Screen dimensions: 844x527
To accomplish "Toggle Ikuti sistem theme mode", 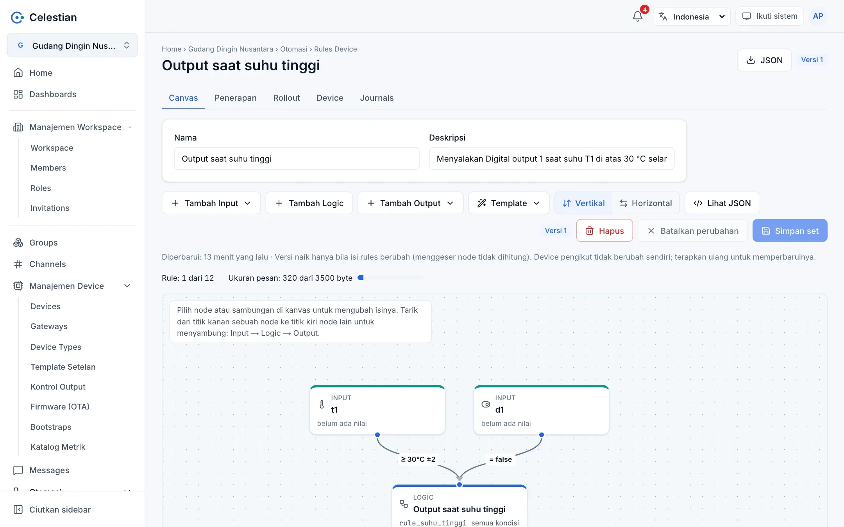I will coord(769,16).
